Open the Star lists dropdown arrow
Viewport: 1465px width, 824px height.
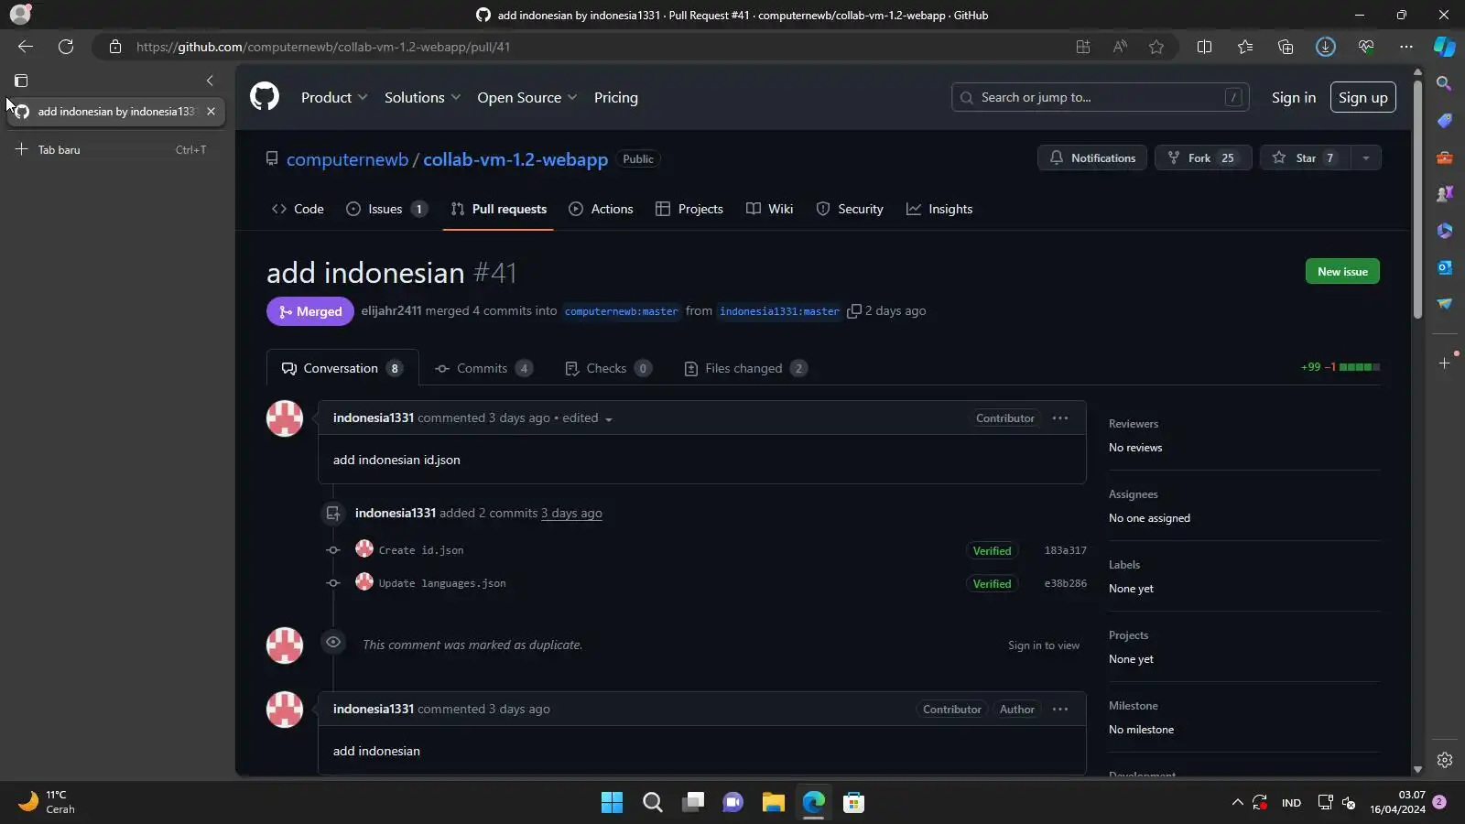click(1365, 158)
